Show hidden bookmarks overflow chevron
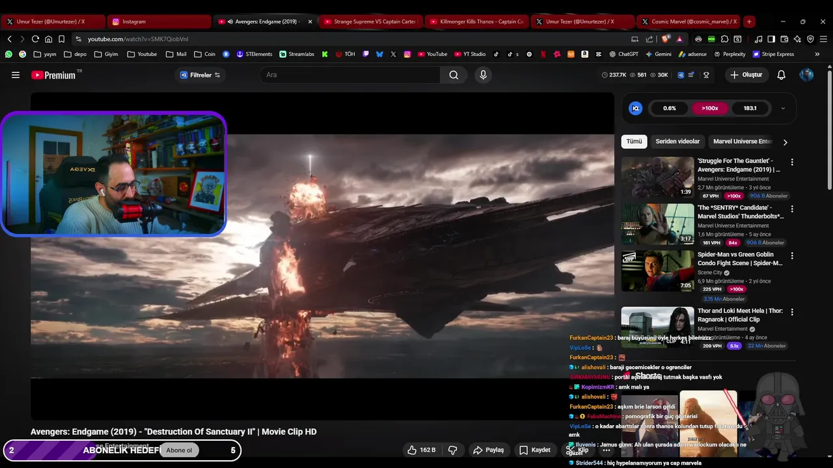This screenshot has height=468, width=833. [x=817, y=54]
